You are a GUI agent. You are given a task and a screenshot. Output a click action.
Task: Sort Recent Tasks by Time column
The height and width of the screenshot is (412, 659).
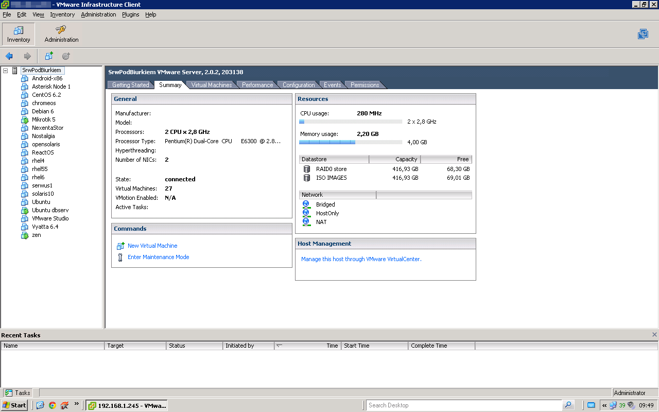(307, 346)
